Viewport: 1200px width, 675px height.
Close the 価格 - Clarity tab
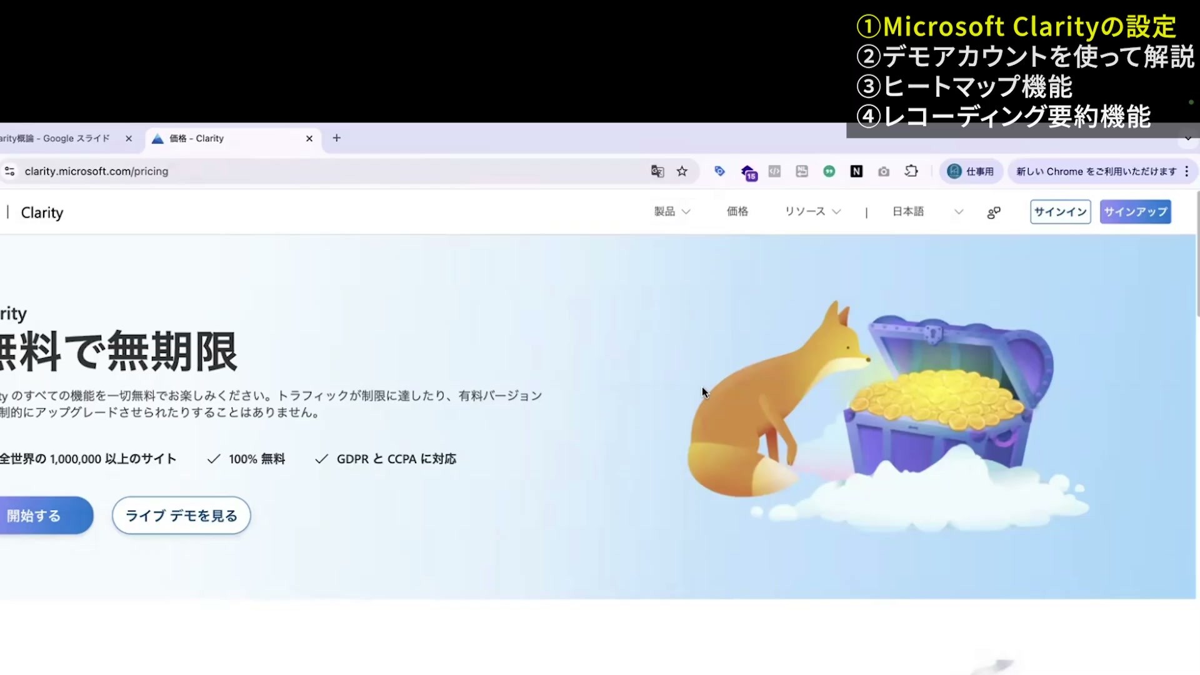coord(309,139)
